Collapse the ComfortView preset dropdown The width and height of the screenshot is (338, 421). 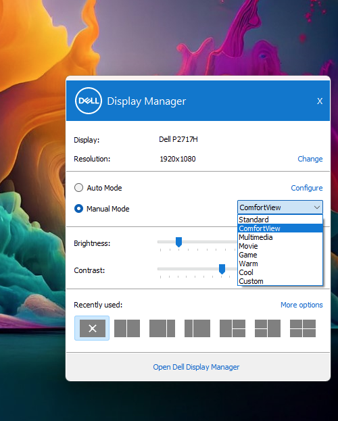tap(280, 207)
